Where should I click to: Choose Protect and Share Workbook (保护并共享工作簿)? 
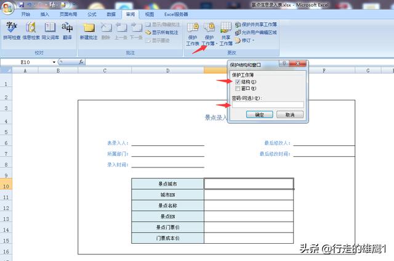coord(256,25)
